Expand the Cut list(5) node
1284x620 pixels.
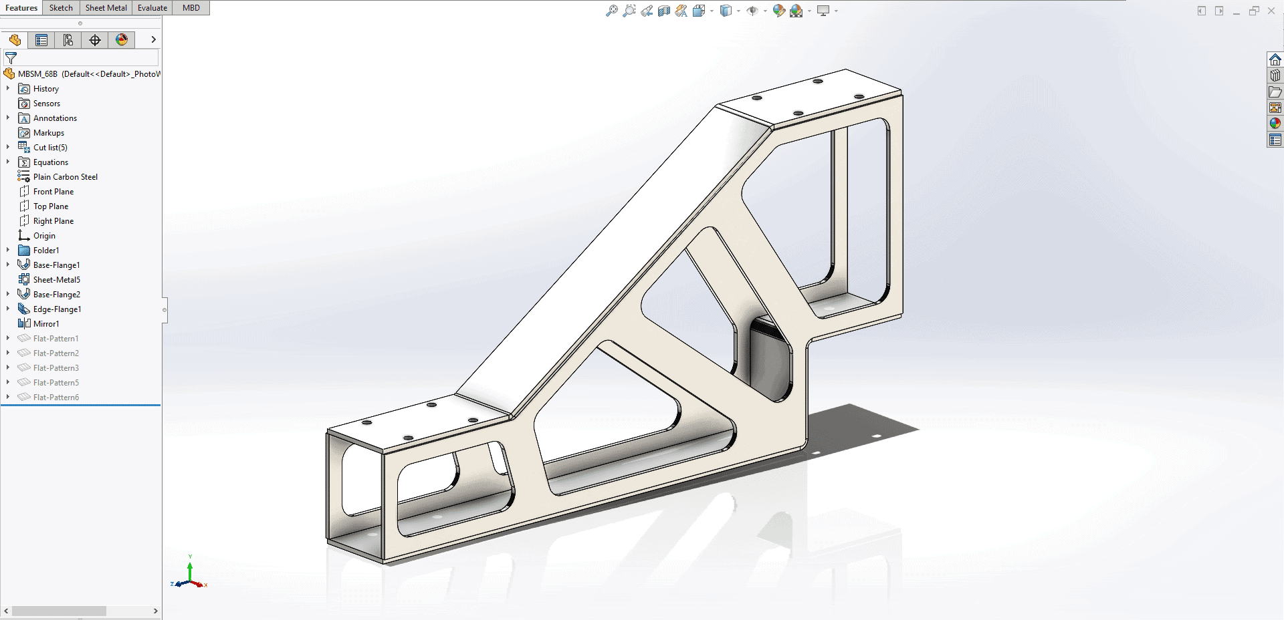[x=8, y=147]
